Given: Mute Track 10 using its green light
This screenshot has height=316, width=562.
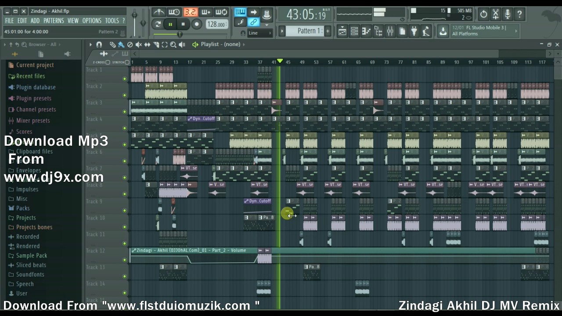Looking at the screenshot, I should (x=125, y=227).
